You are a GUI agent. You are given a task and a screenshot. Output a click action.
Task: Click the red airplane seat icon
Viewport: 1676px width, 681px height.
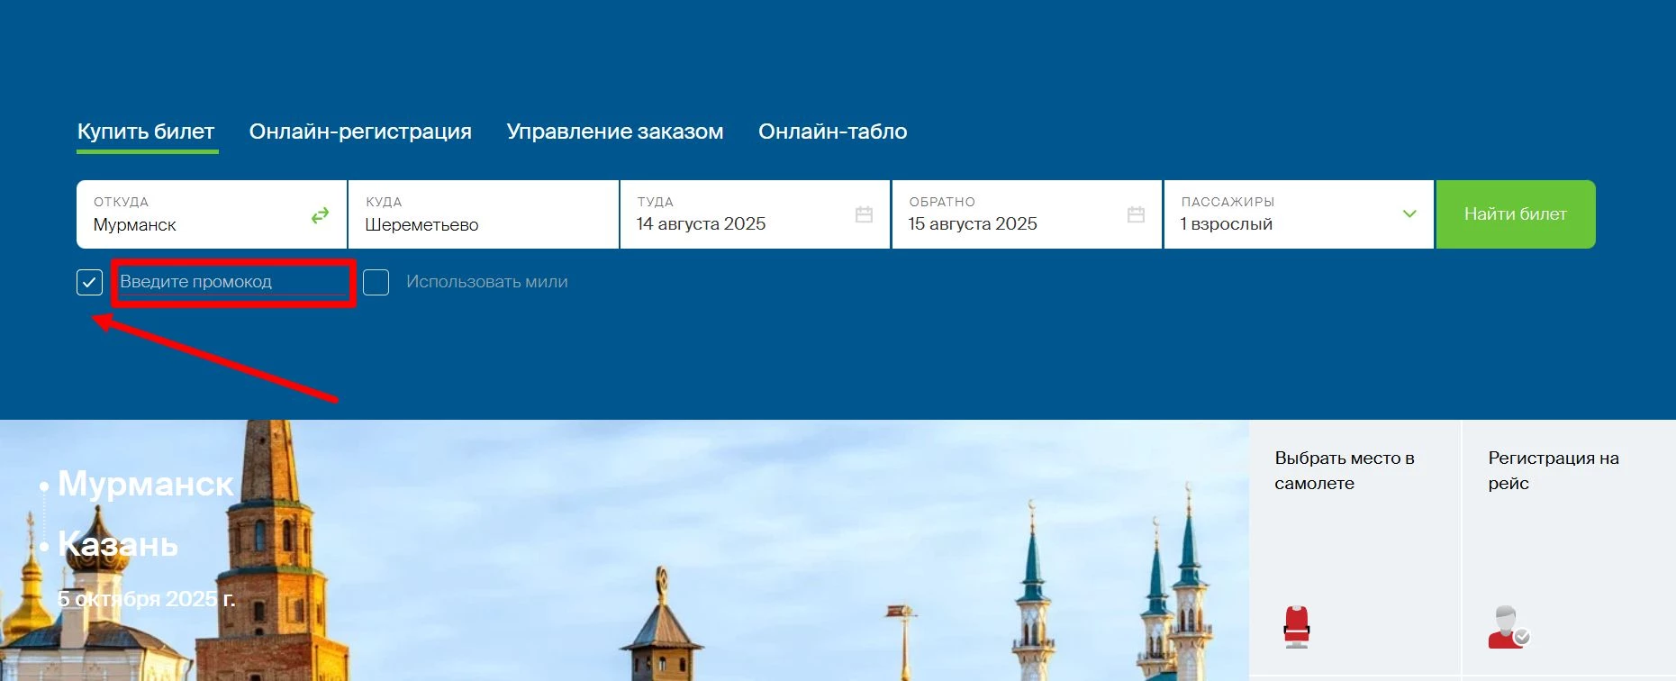click(1296, 627)
